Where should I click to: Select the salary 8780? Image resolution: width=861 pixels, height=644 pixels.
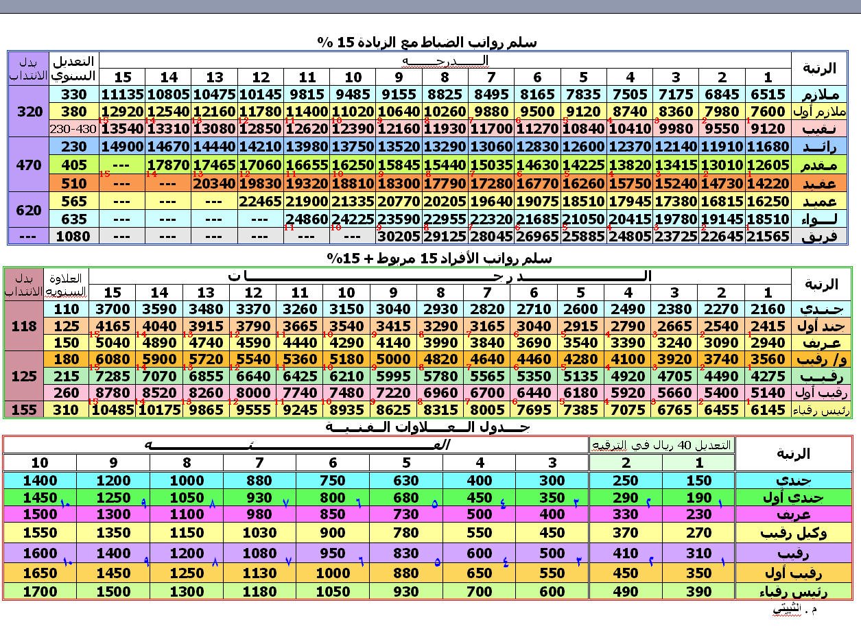[x=113, y=393]
